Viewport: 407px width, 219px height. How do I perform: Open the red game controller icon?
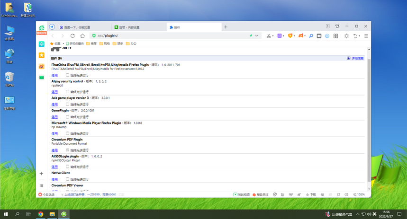point(301,36)
